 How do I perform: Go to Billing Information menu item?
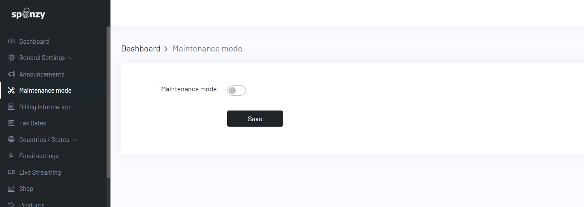(44, 107)
